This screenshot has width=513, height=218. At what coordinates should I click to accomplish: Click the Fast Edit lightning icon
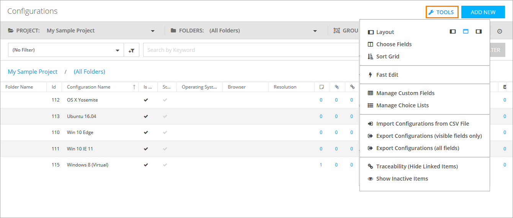(x=370, y=75)
